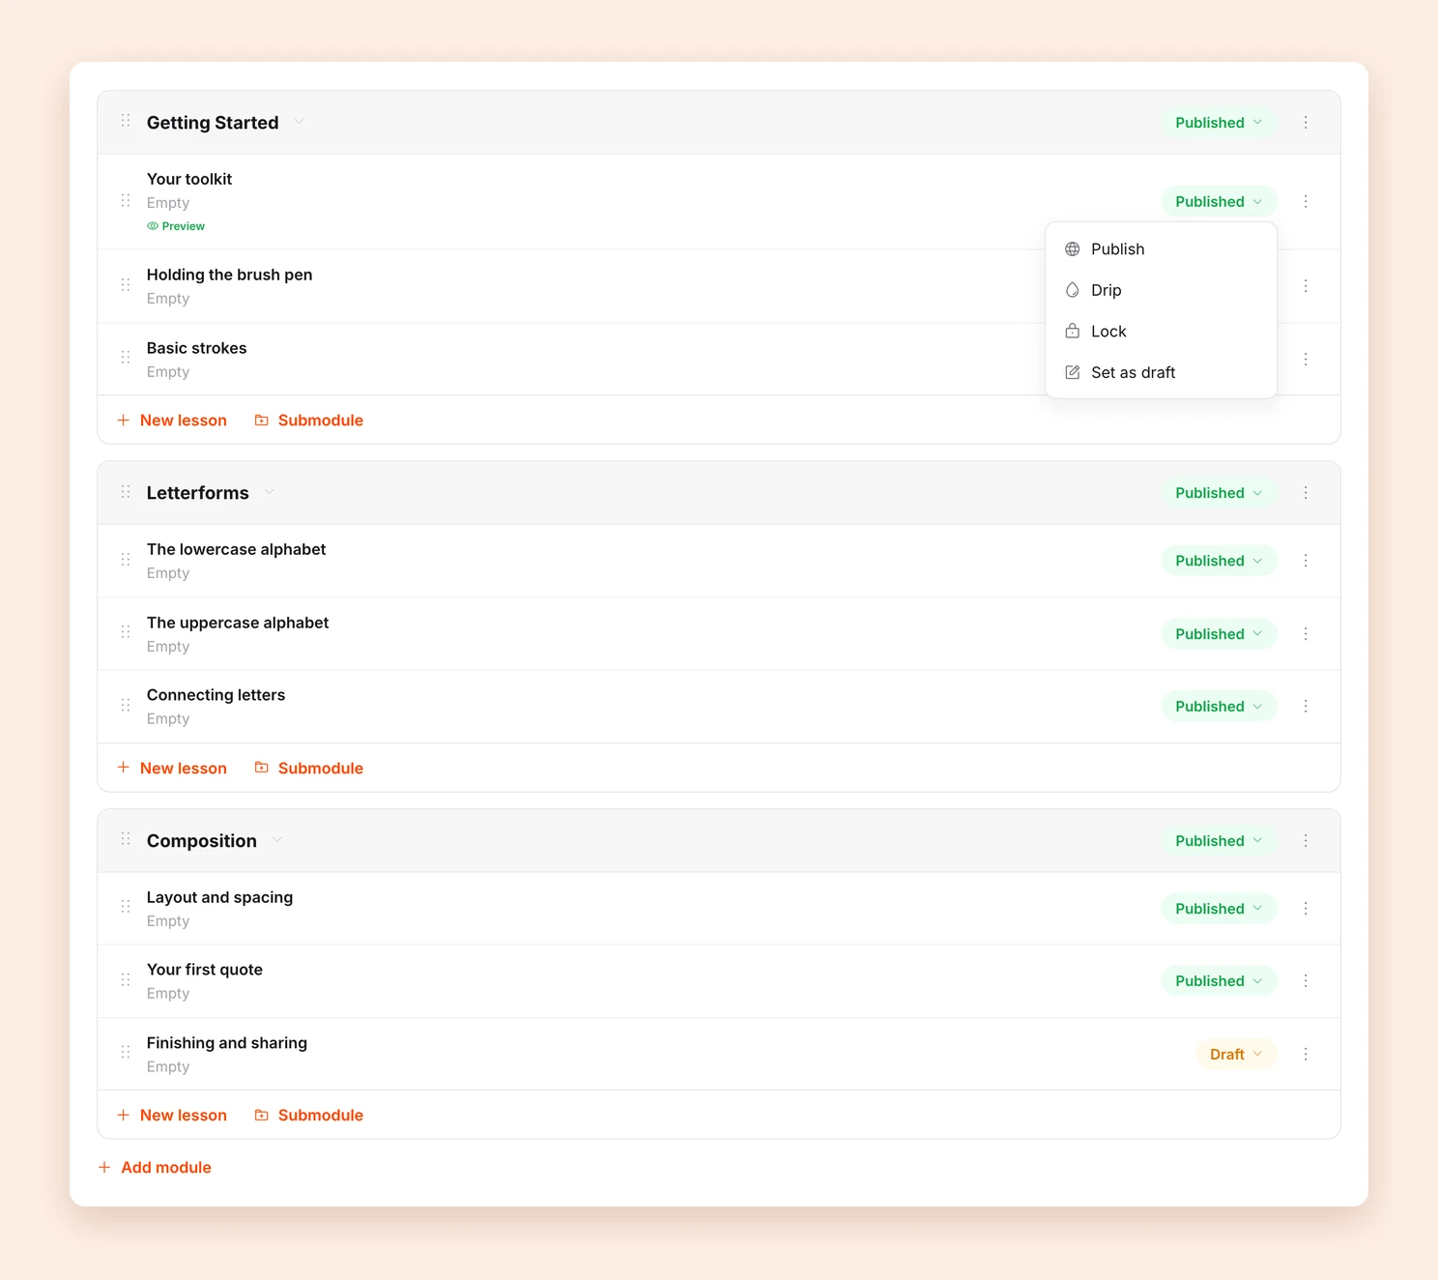Open Published status dropdown for Your toolkit
Image resolution: width=1438 pixels, height=1280 pixels.
coord(1219,201)
